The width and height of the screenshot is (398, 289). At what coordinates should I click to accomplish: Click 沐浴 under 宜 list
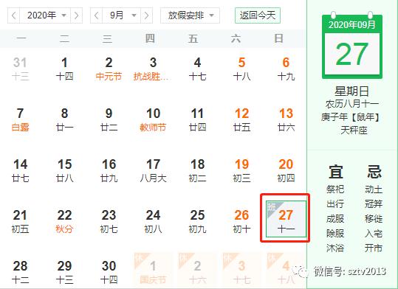coord(335,248)
